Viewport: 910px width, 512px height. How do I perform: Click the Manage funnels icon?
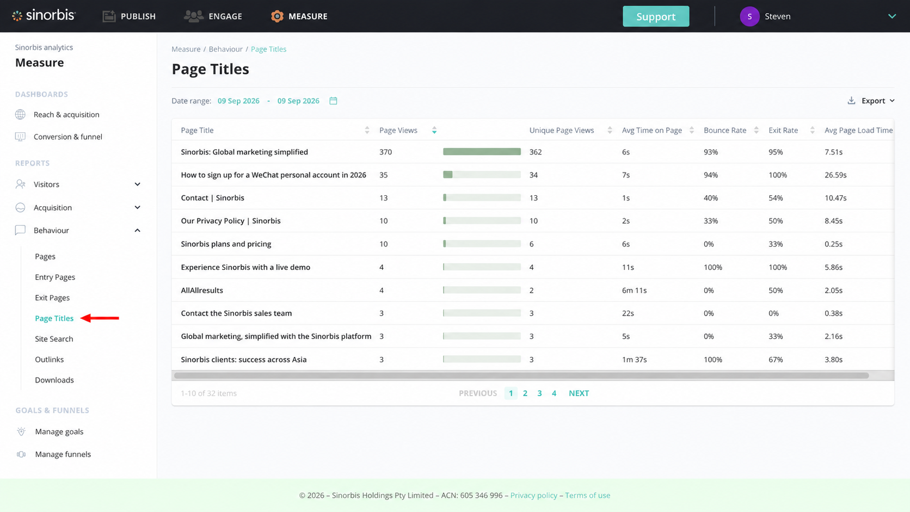[21, 454]
